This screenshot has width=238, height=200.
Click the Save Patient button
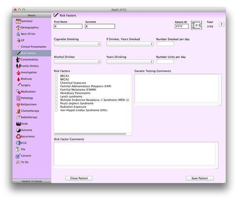click(199, 178)
